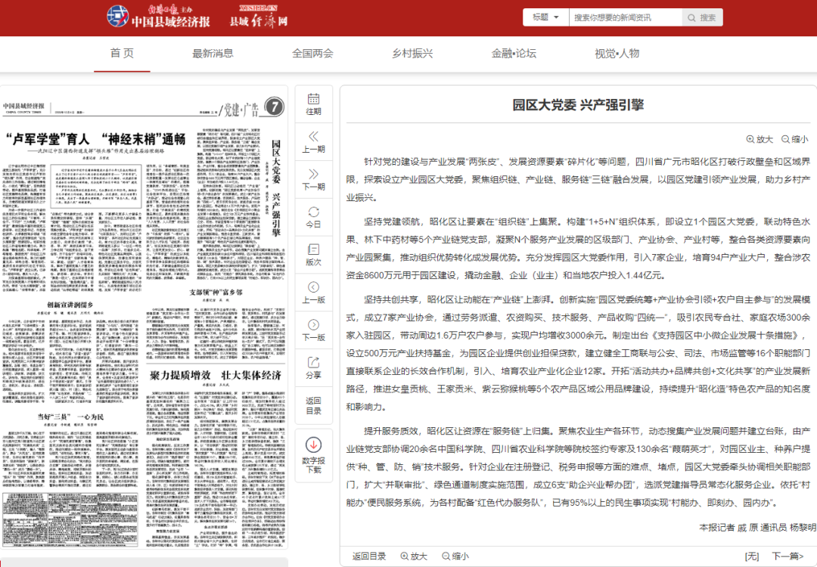Download the digital paper 数字报下载
817x567 pixels.
point(314,455)
